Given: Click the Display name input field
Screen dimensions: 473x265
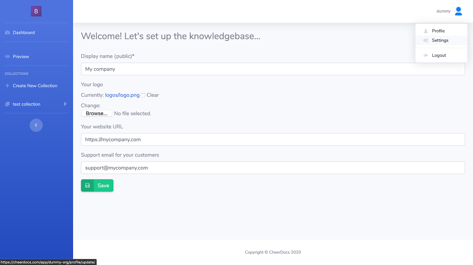Looking at the screenshot, I should [x=273, y=69].
